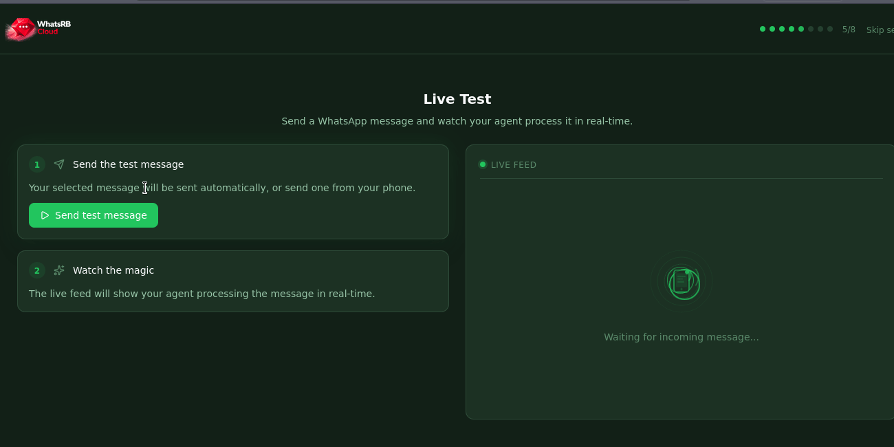Click the paper plane icon beside Send the test message
Viewport: 894px width, 447px height.
59,164
